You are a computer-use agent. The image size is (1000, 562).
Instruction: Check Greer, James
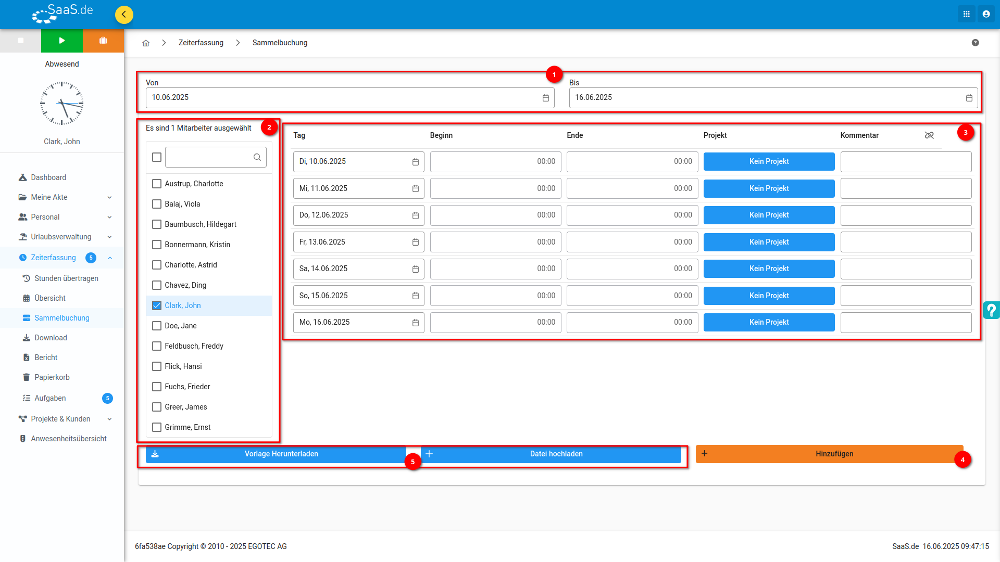pyautogui.click(x=156, y=407)
